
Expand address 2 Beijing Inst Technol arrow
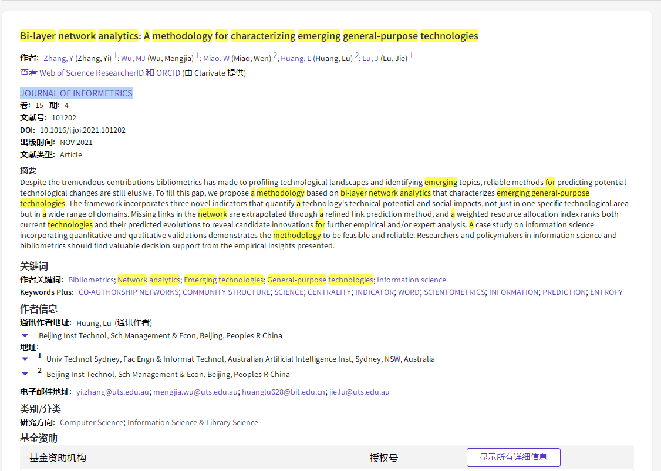pos(25,374)
